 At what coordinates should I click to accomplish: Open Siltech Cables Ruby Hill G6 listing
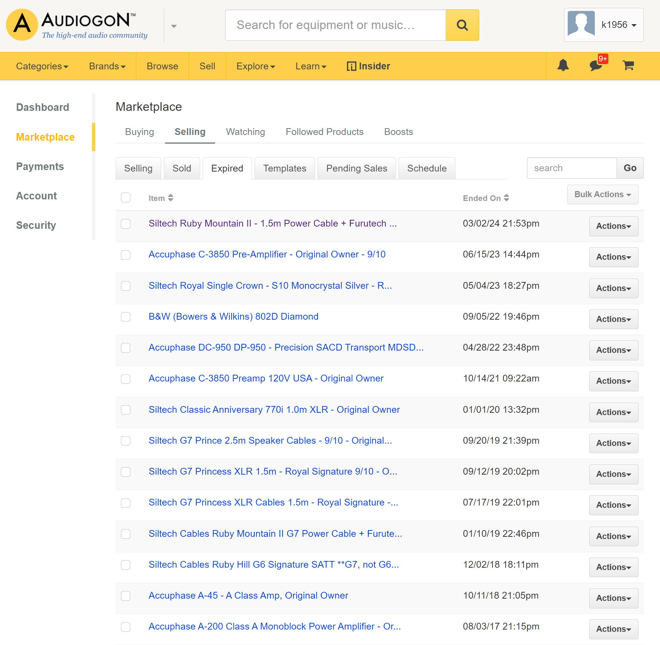(x=273, y=565)
